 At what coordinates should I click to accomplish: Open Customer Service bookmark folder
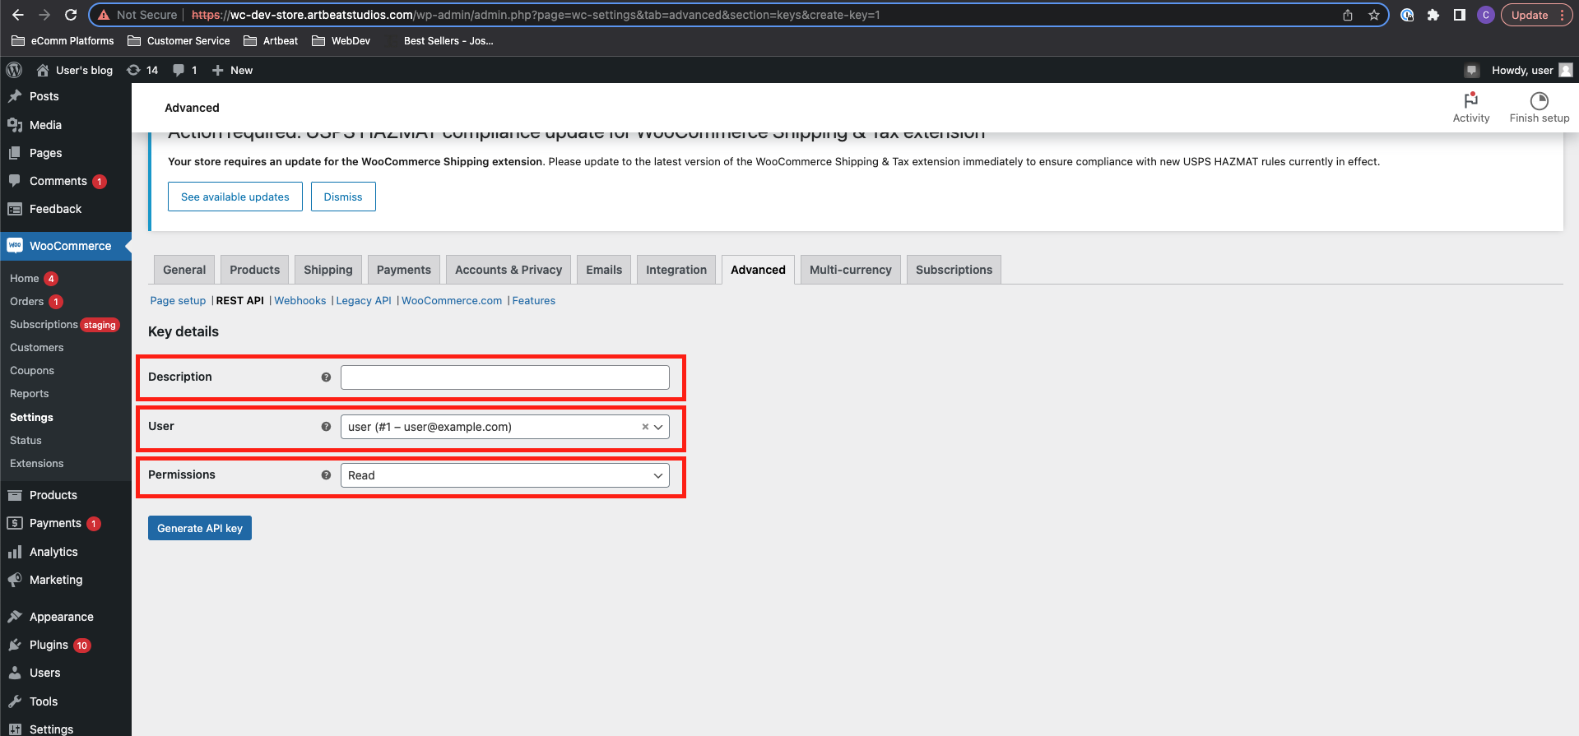pyautogui.click(x=179, y=41)
